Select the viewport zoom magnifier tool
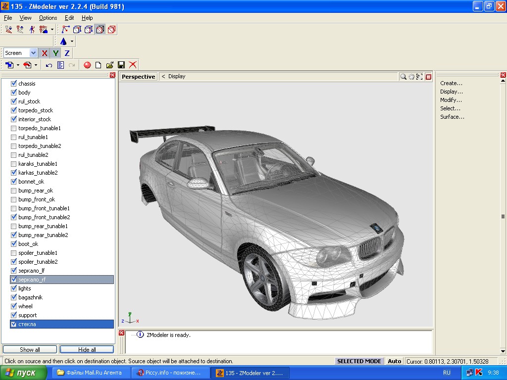 (404, 77)
